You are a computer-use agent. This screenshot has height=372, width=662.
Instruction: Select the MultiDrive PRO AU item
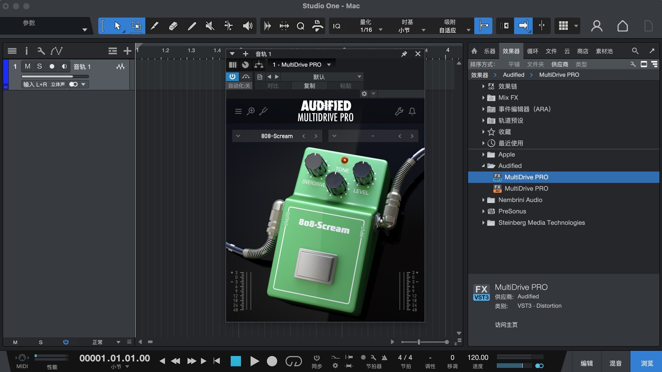coord(526,188)
